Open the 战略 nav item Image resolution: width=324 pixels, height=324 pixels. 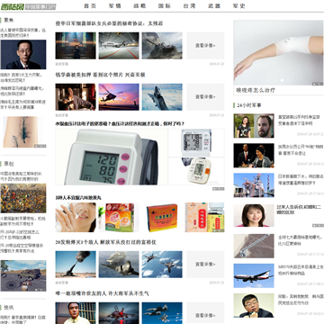pyautogui.click(x=139, y=6)
